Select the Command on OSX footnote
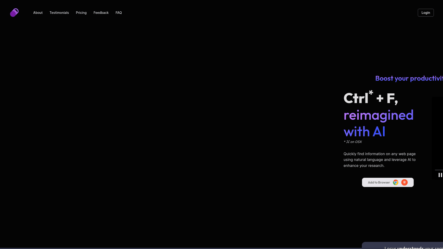Screen dimensions: 443x249 tap(353, 142)
